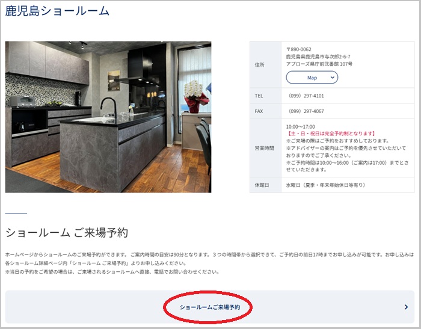This screenshot has height=329, width=421.
Task: Click the chevron inside the Map button
Action: [332, 78]
